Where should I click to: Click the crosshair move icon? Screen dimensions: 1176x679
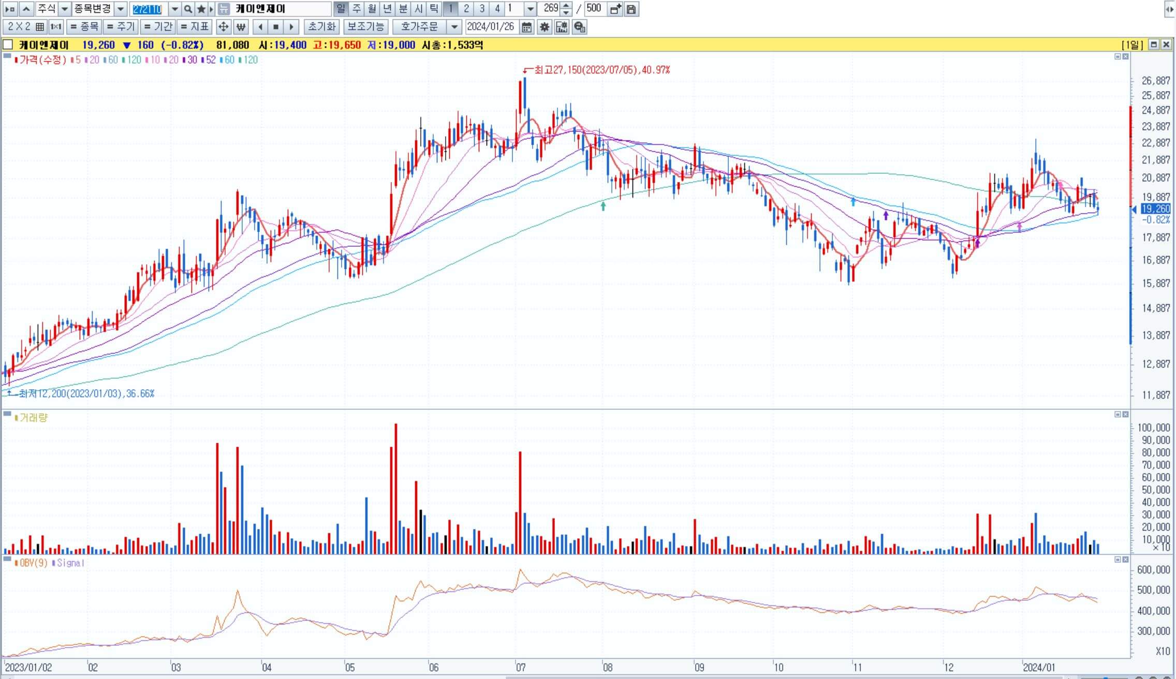tap(223, 27)
